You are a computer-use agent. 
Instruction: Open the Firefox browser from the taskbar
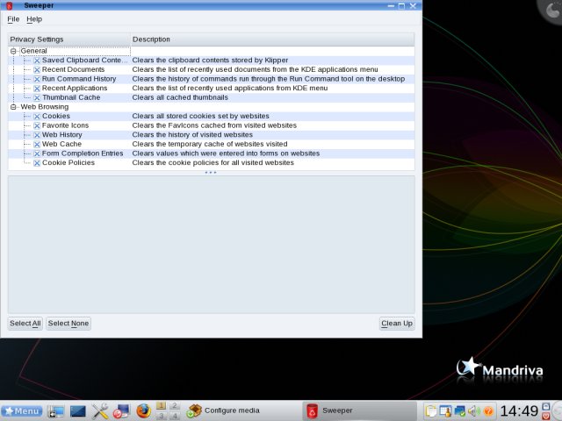143,410
